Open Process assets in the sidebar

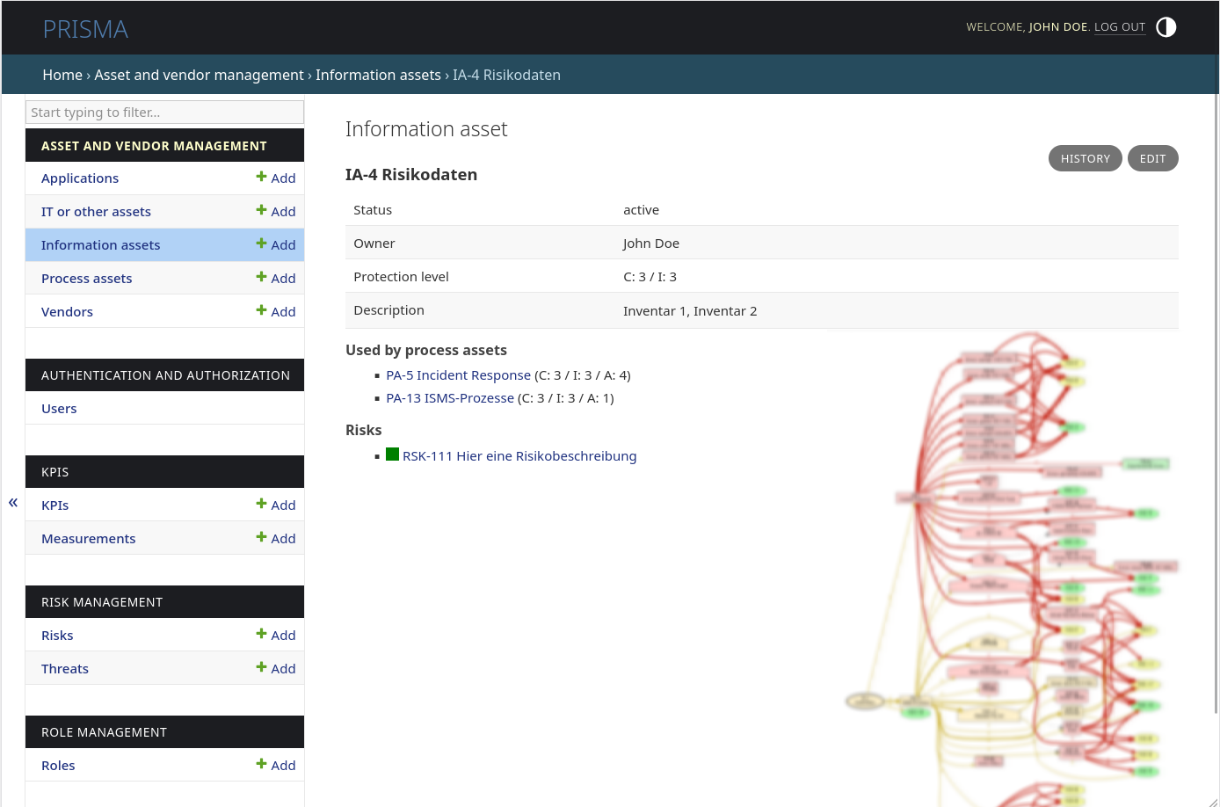[86, 278]
